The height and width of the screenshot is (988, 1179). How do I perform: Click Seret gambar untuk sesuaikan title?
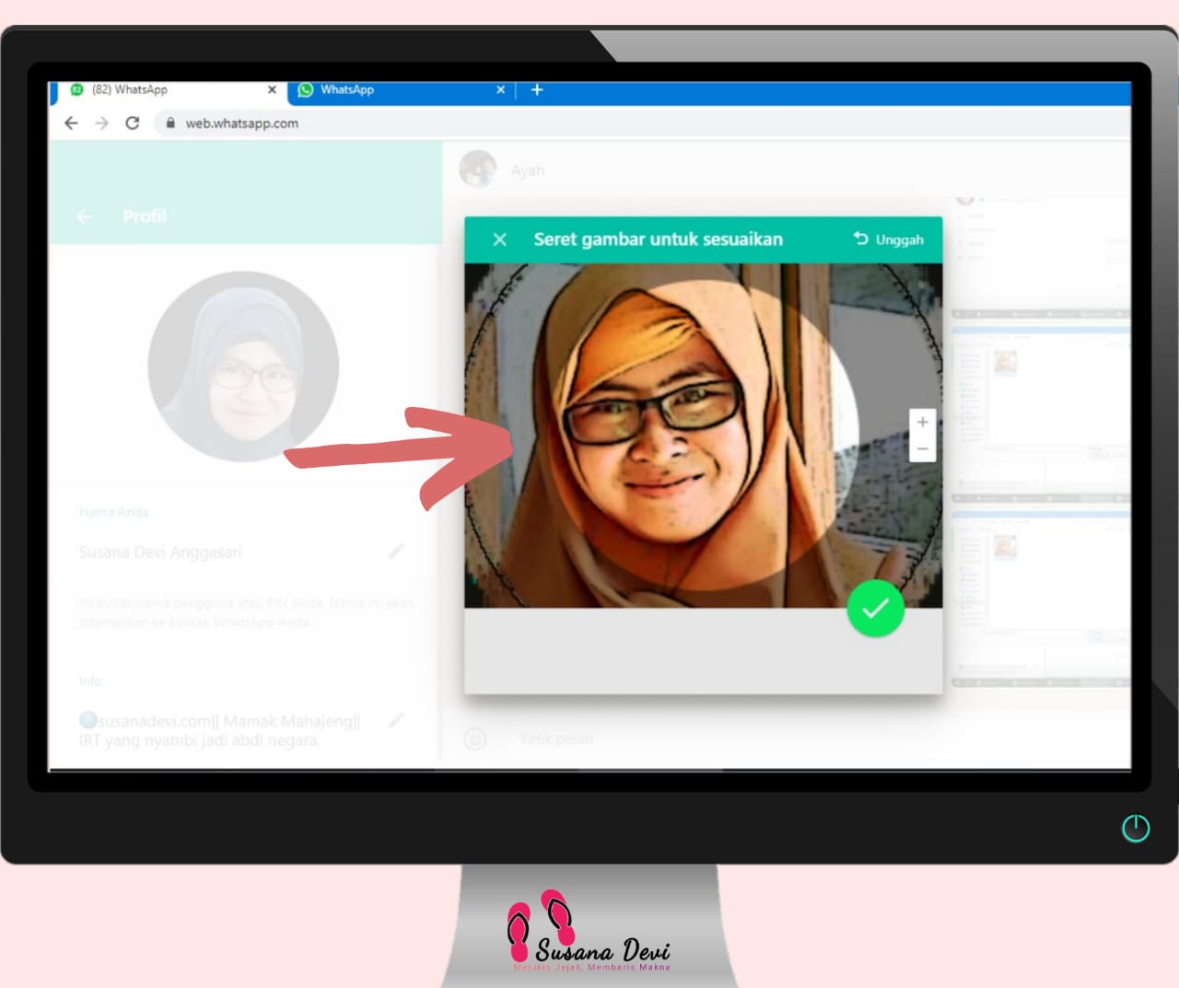(659, 239)
